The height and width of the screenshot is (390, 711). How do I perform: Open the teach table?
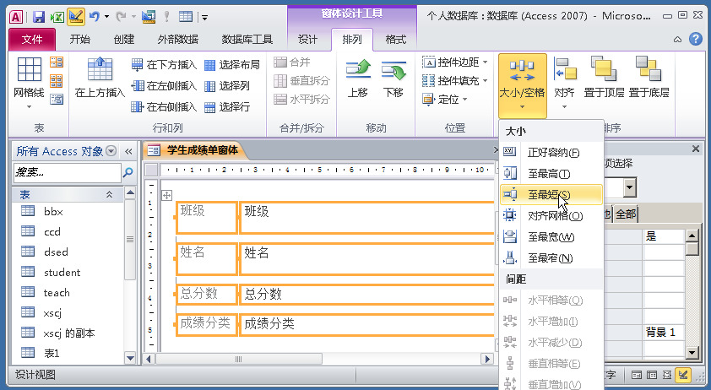68,292
